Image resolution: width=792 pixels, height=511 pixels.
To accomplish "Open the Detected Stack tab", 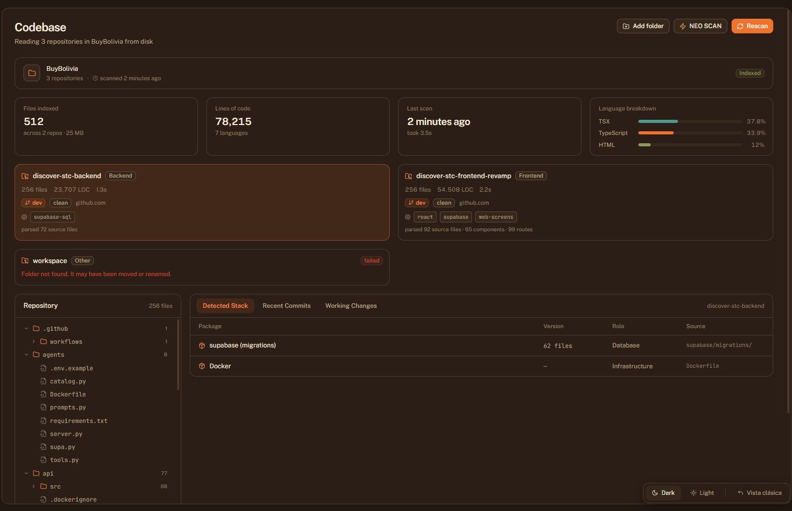I will coord(225,306).
